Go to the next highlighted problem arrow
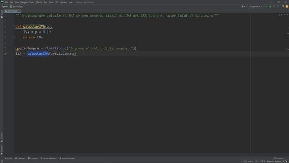The width and height of the screenshot is (289, 163). point(287,15)
